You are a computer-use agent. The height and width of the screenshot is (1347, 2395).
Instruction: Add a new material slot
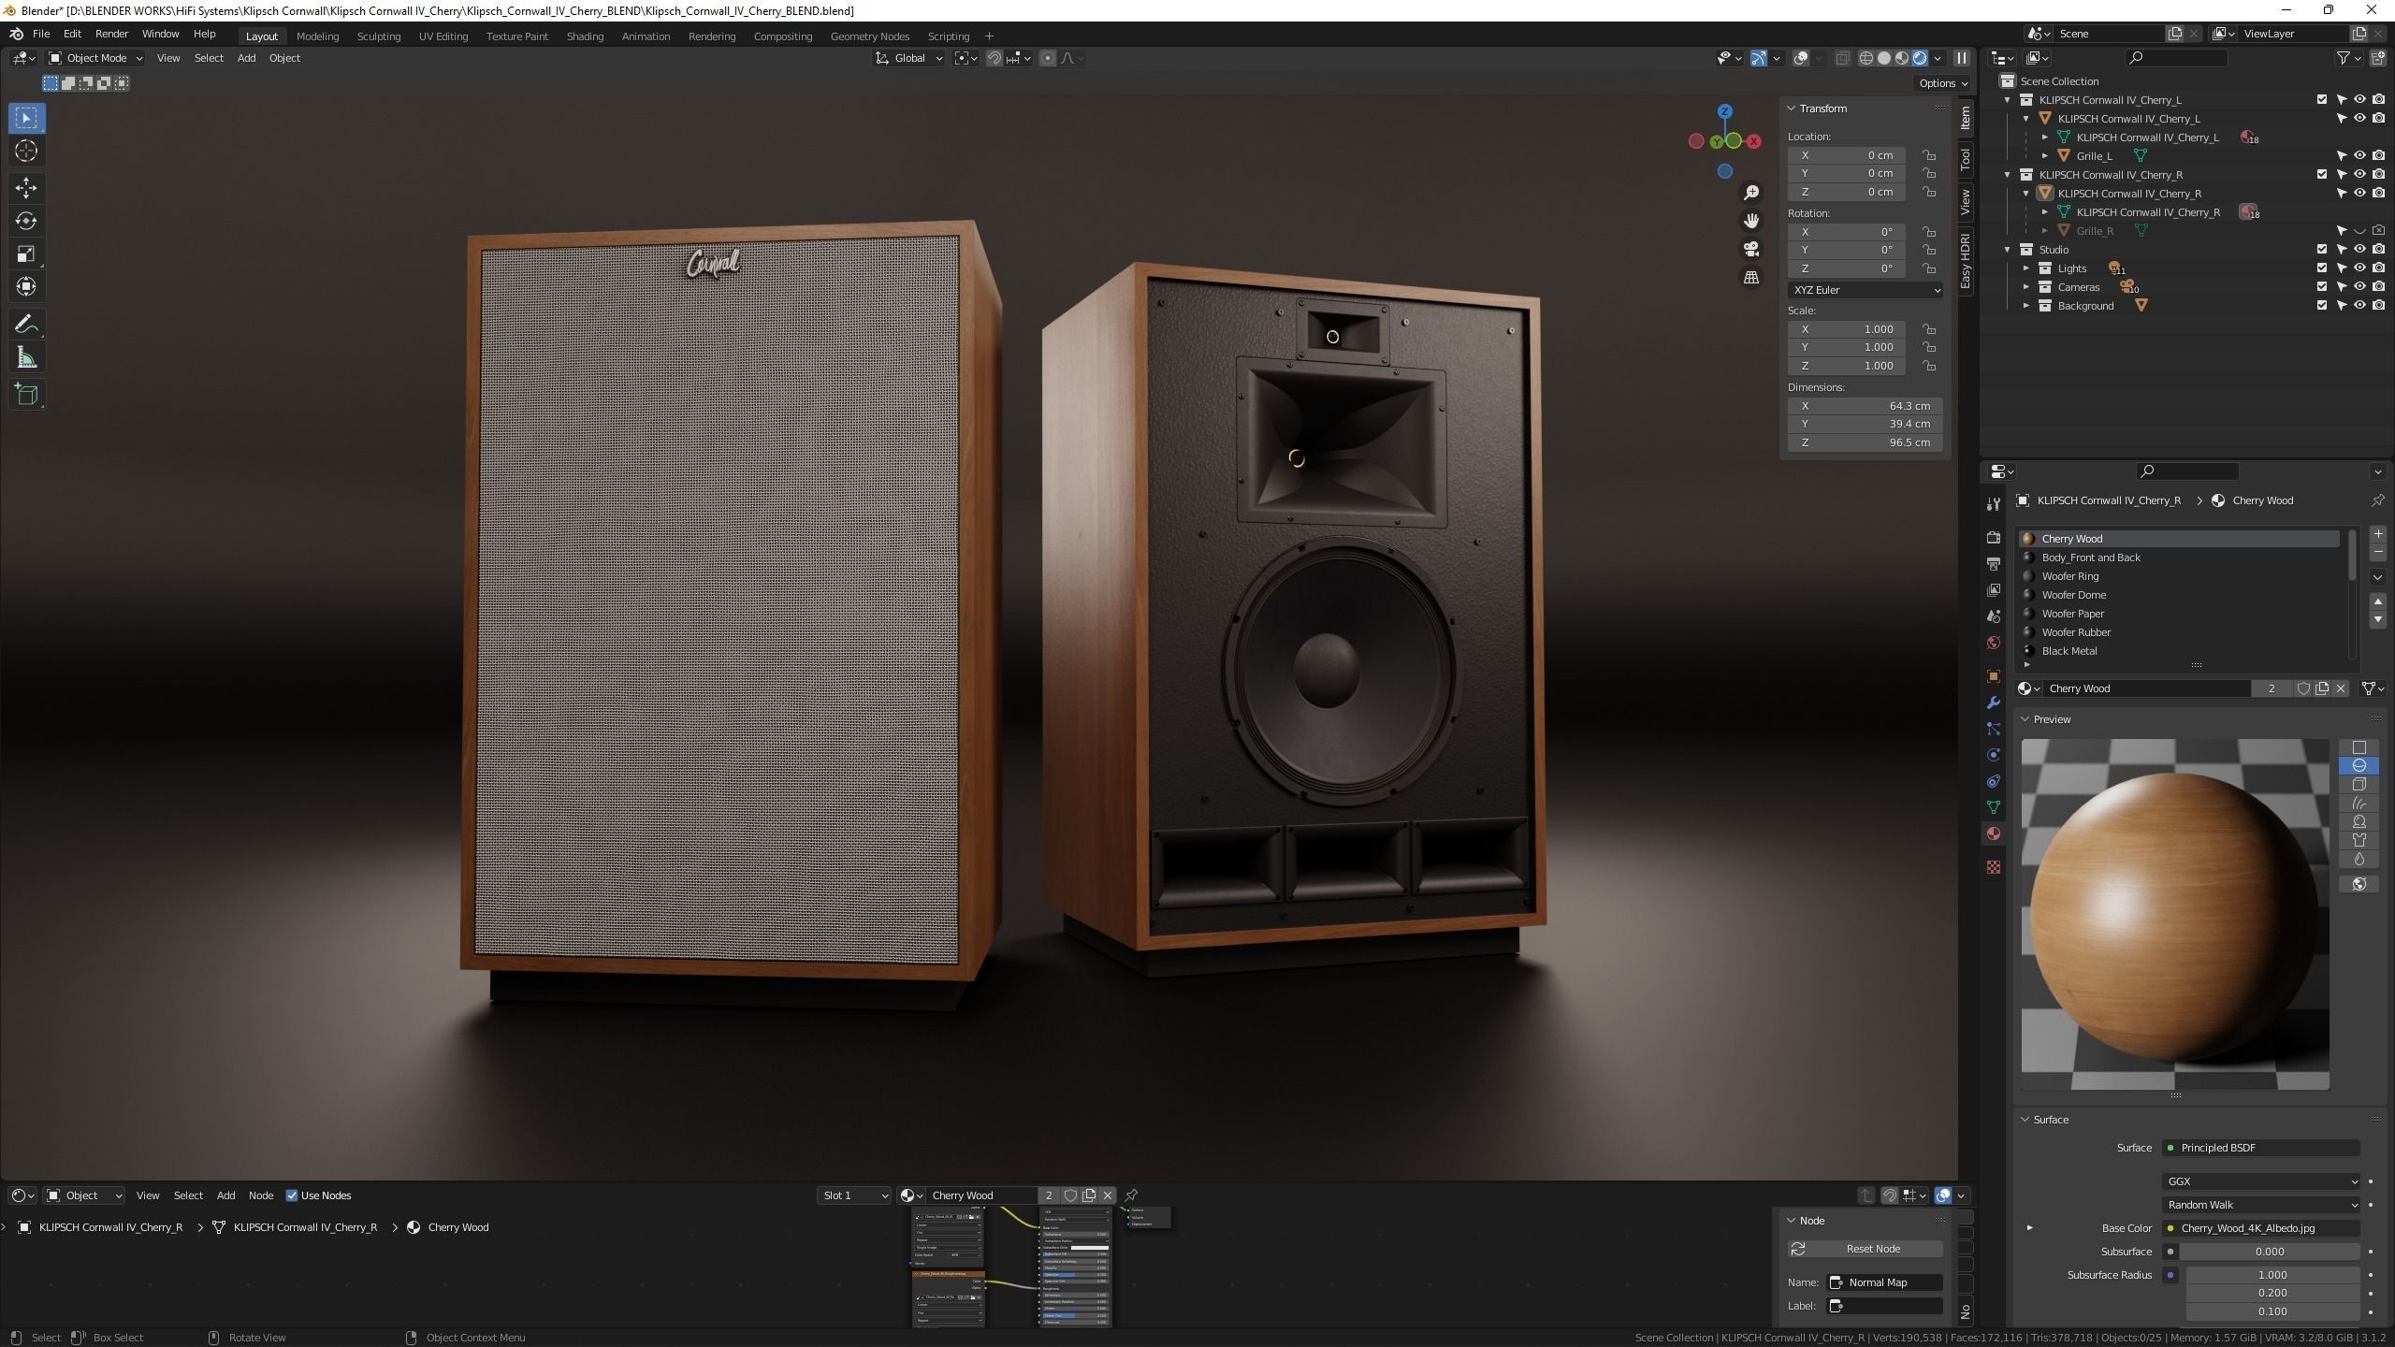pyautogui.click(x=2377, y=534)
